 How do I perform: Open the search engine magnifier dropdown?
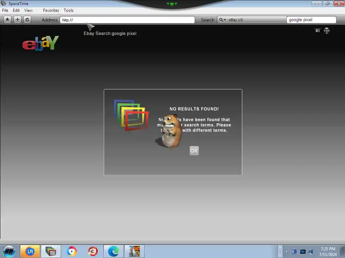pos(222,20)
